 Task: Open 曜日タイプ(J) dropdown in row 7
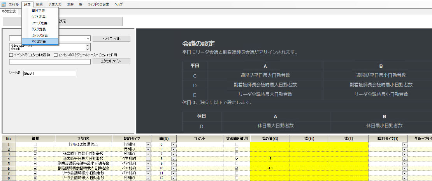tap(404, 173)
